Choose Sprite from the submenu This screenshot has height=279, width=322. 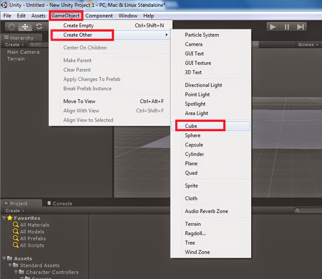tap(211, 186)
